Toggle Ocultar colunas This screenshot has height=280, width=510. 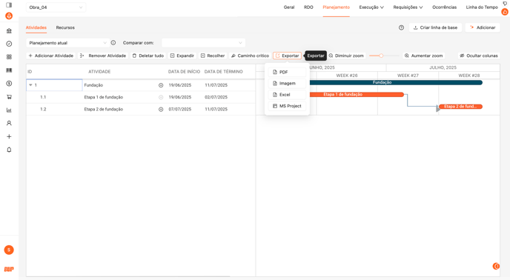[x=479, y=56]
